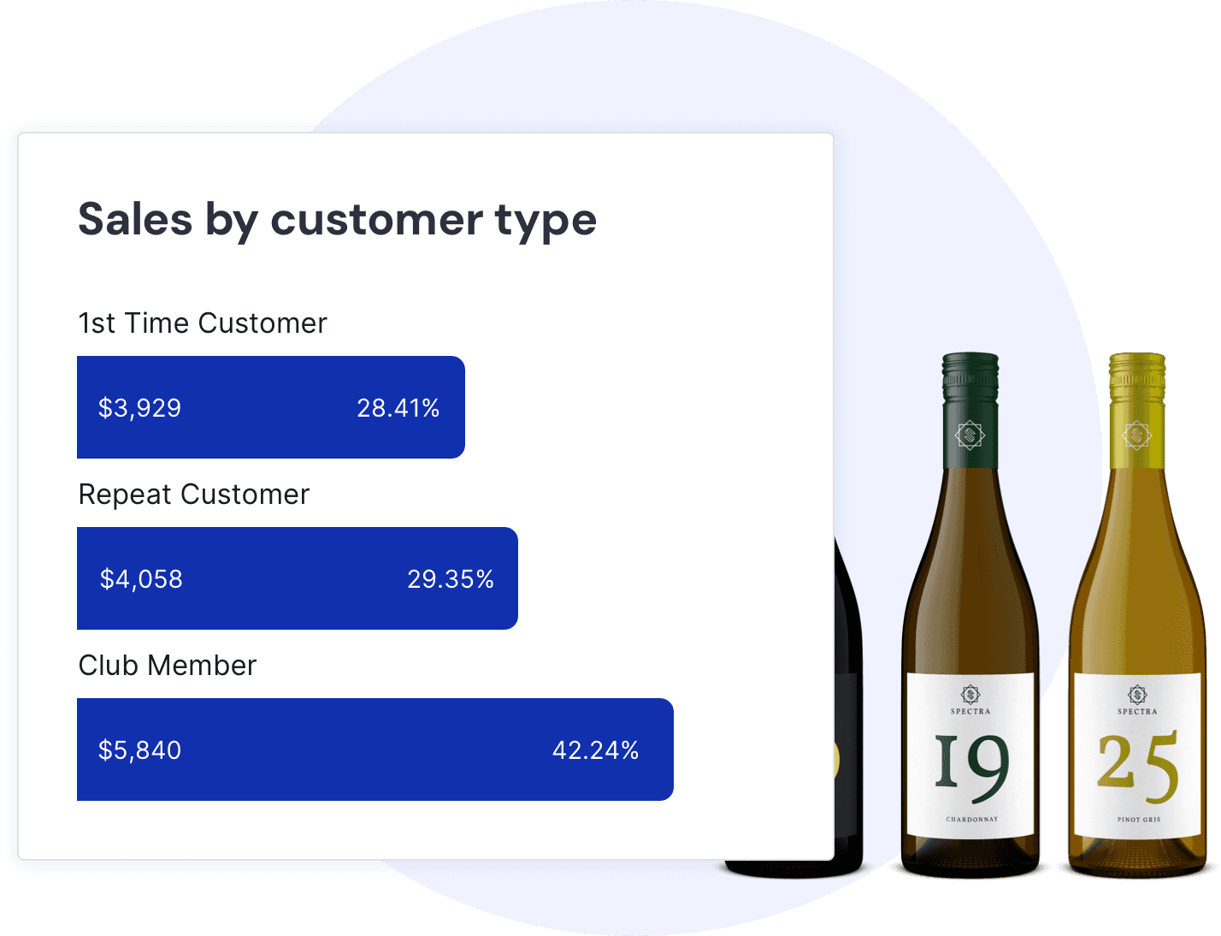
Task: Click the Spectra logo on green bottle neck
Action: pyautogui.click(x=970, y=435)
